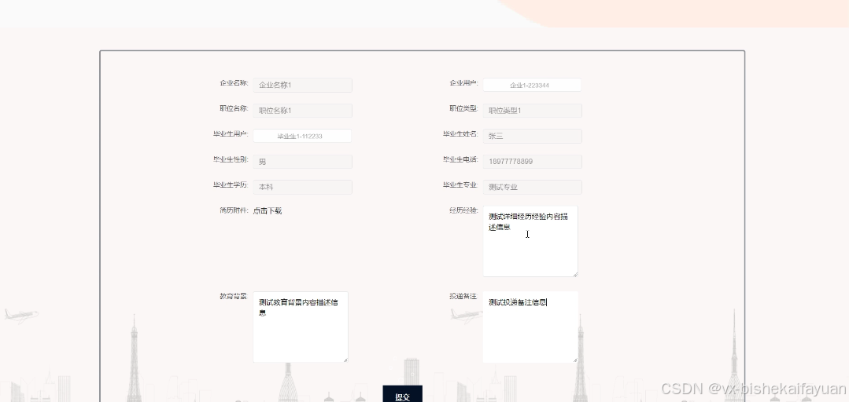Click the 毕业生电话 label text

pyautogui.click(x=461, y=159)
